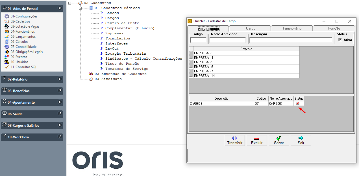Click the Descrição input field
This screenshot has width=359, height=176.
coord(291,40)
